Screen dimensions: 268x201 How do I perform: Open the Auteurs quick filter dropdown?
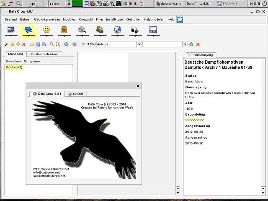click(139, 44)
